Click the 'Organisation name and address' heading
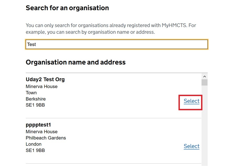This screenshot has width=252, height=168. (76, 62)
